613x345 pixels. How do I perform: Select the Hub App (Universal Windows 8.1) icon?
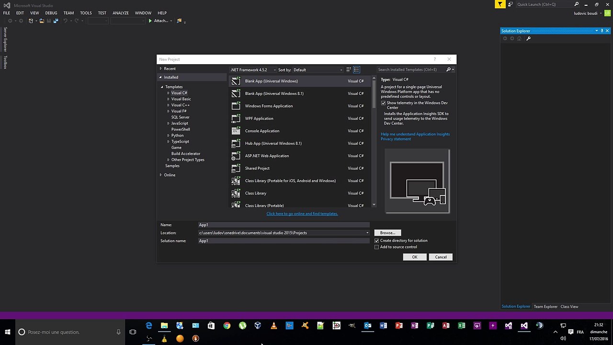click(236, 143)
